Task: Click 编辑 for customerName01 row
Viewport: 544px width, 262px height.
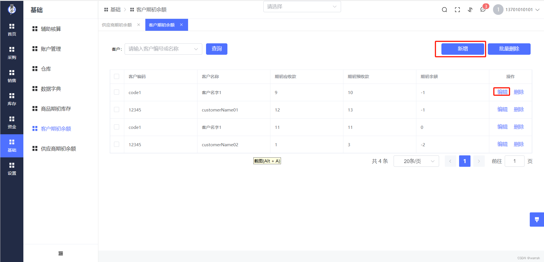Action: point(502,109)
